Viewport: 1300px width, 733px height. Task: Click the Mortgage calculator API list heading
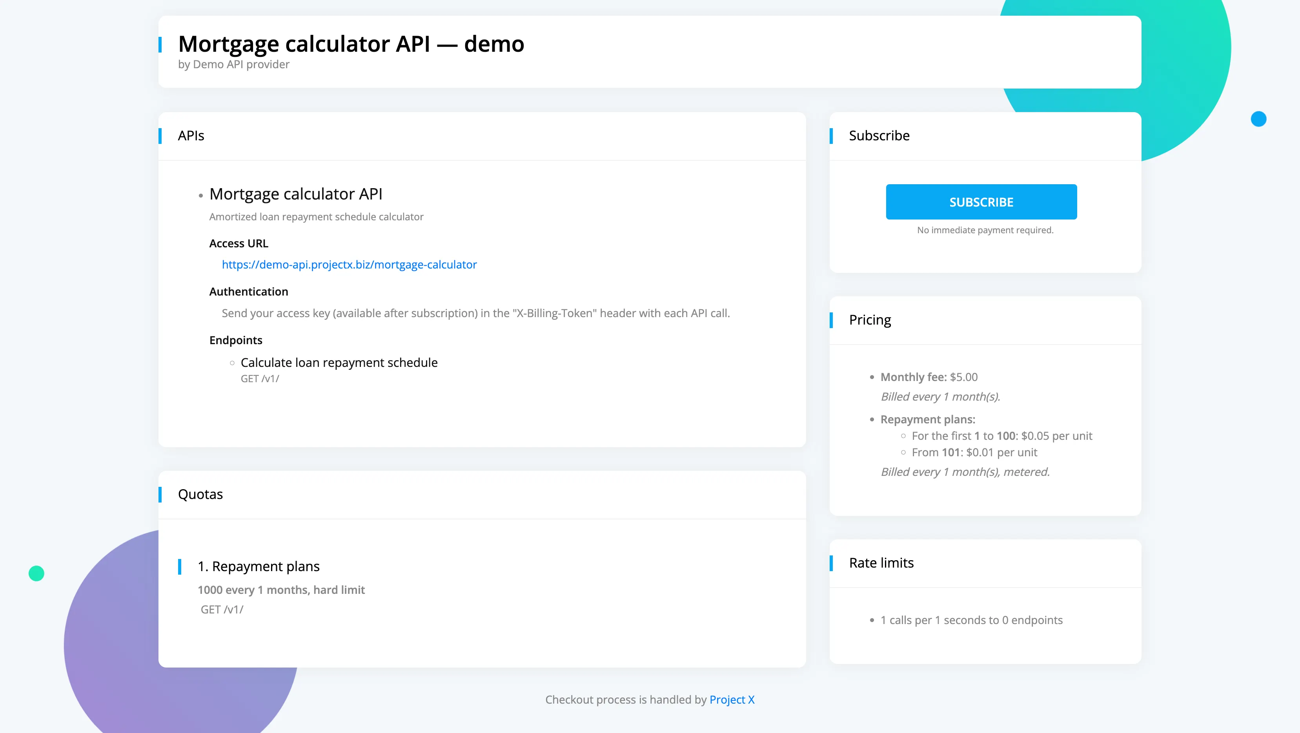[x=296, y=194]
